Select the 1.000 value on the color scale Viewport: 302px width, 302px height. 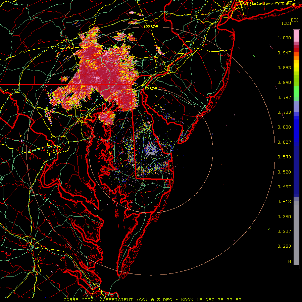[284, 38]
